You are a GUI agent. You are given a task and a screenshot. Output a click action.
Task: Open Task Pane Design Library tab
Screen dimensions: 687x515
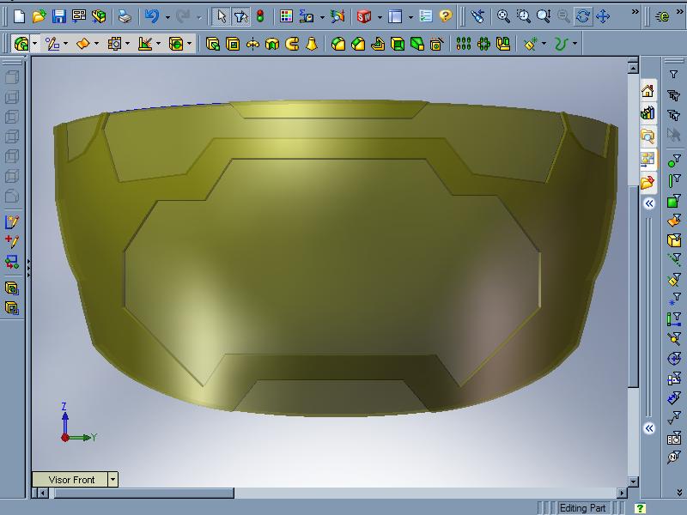(648, 113)
